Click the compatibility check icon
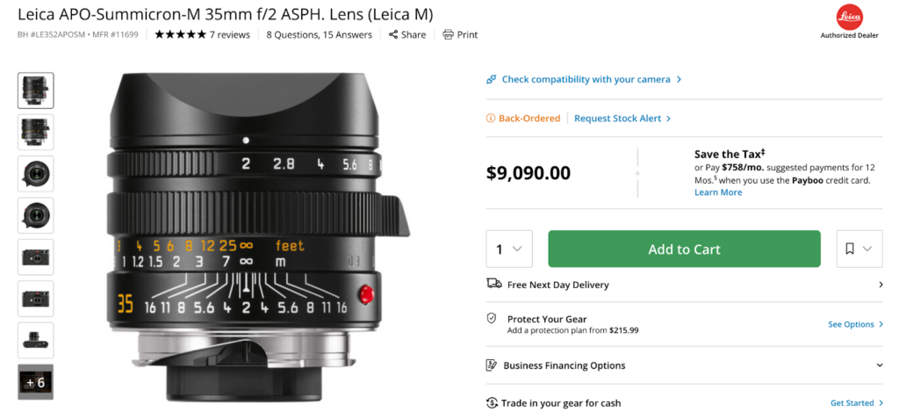The image size is (899, 419). click(x=492, y=80)
